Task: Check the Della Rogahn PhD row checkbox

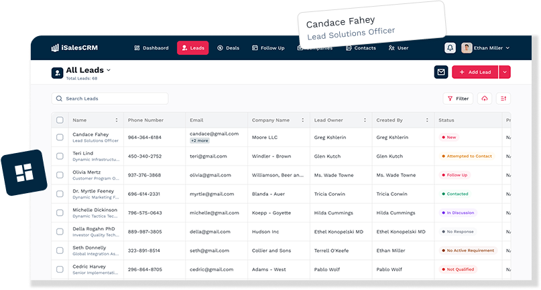Action: [60, 231]
